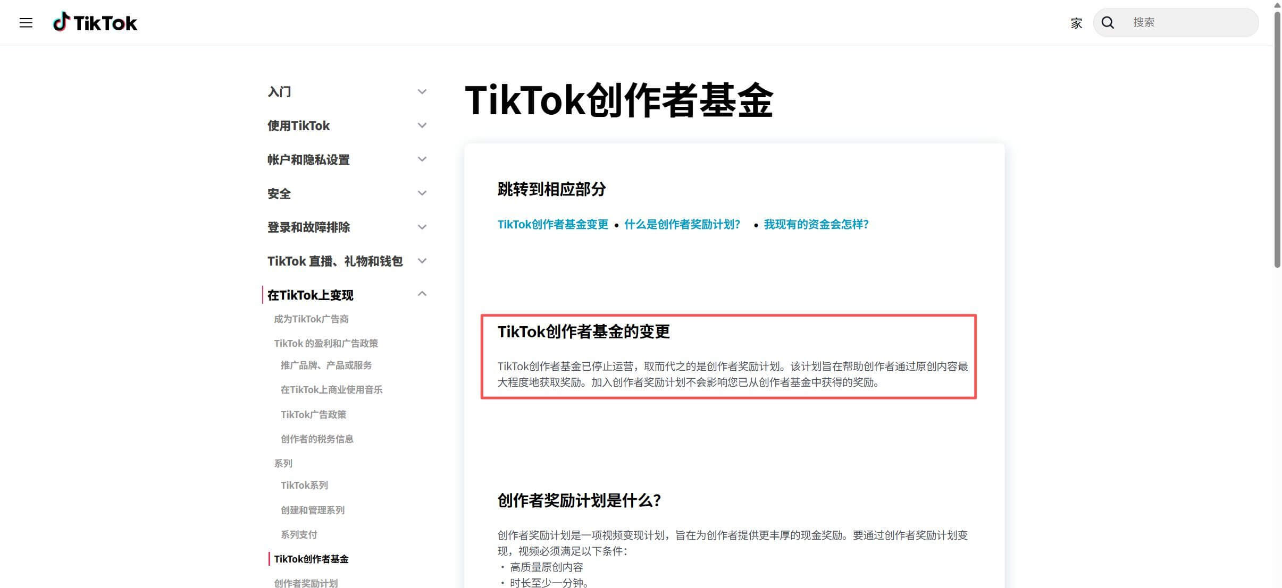Jump to 我现有的资金会怎样？ anchor link

(x=816, y=225)
